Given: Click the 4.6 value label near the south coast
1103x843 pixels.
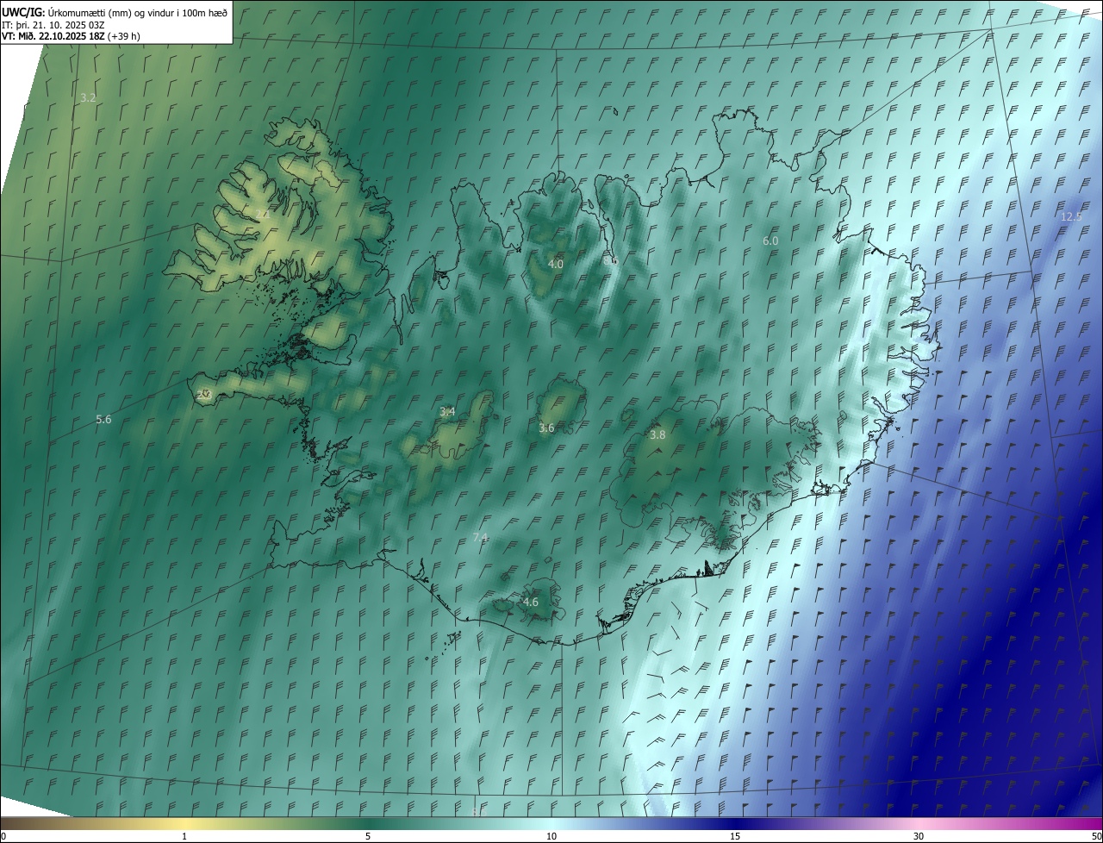Looking at the screenshot, I should point(531,603).
